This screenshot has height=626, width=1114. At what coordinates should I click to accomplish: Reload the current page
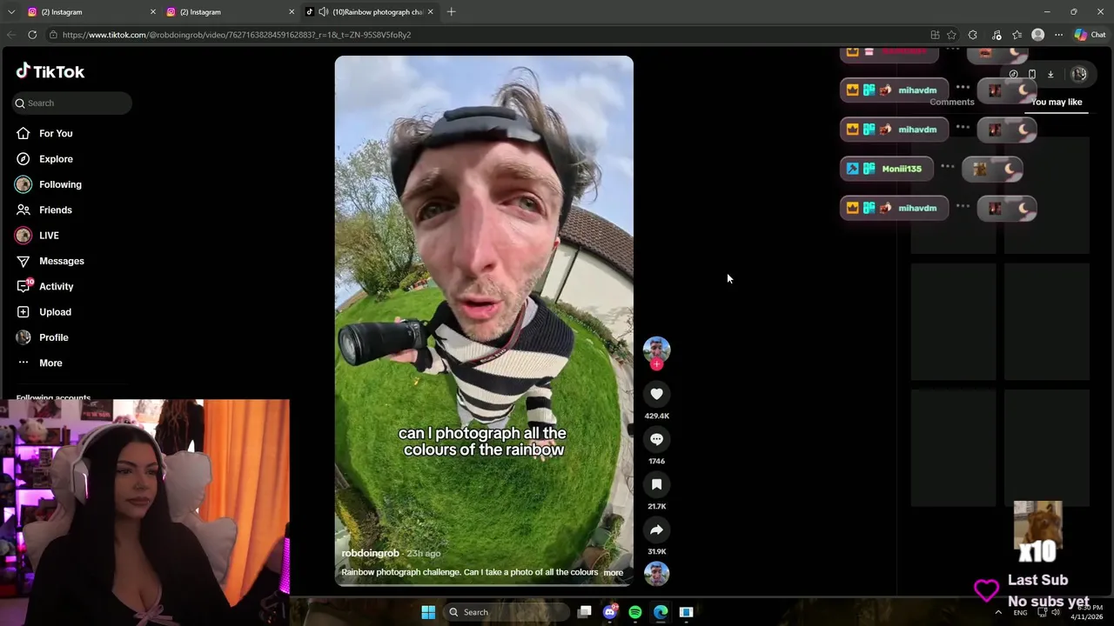coord(32,35)
